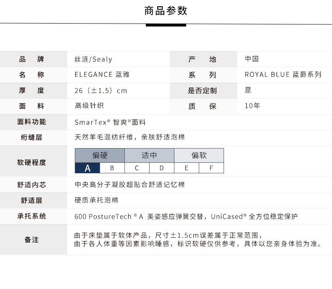Click the 10年 warranty value
Viewport: 332px width, 289px height.
pyautogui.click(x=252, y=106)
